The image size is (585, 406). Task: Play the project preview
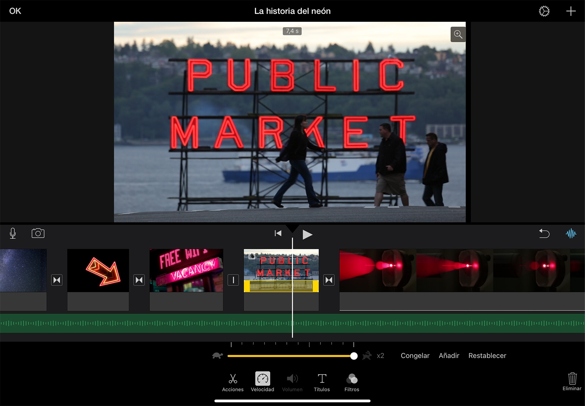click(307, 235)
